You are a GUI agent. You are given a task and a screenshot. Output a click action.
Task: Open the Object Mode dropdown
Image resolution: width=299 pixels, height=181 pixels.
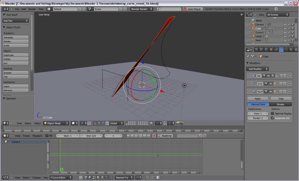coord(56,123)
